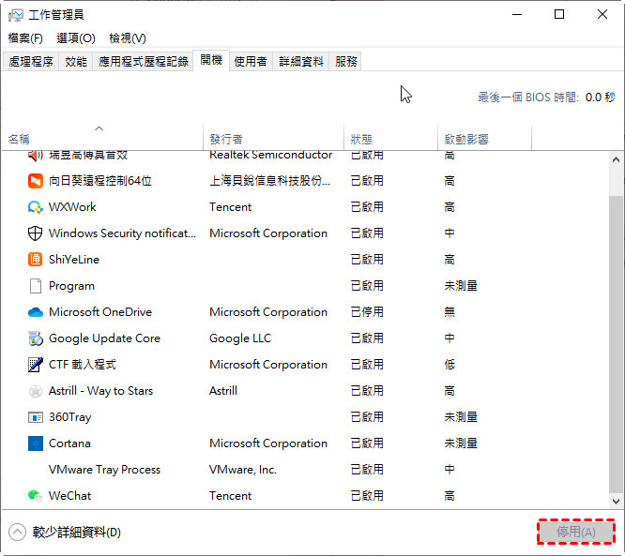Image resolution: width=625 pixels, height=556 pixels.
Task: Click the scrollbar down arrow
Action: click(x=616, y=502)
